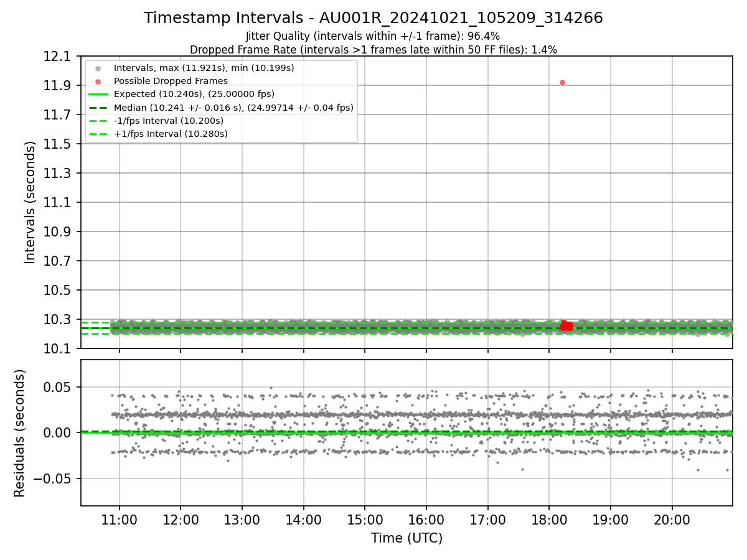747x560 pixels.
Task: Click the 'Time (UTC)' x-axis label
Action: coord(406,538)
